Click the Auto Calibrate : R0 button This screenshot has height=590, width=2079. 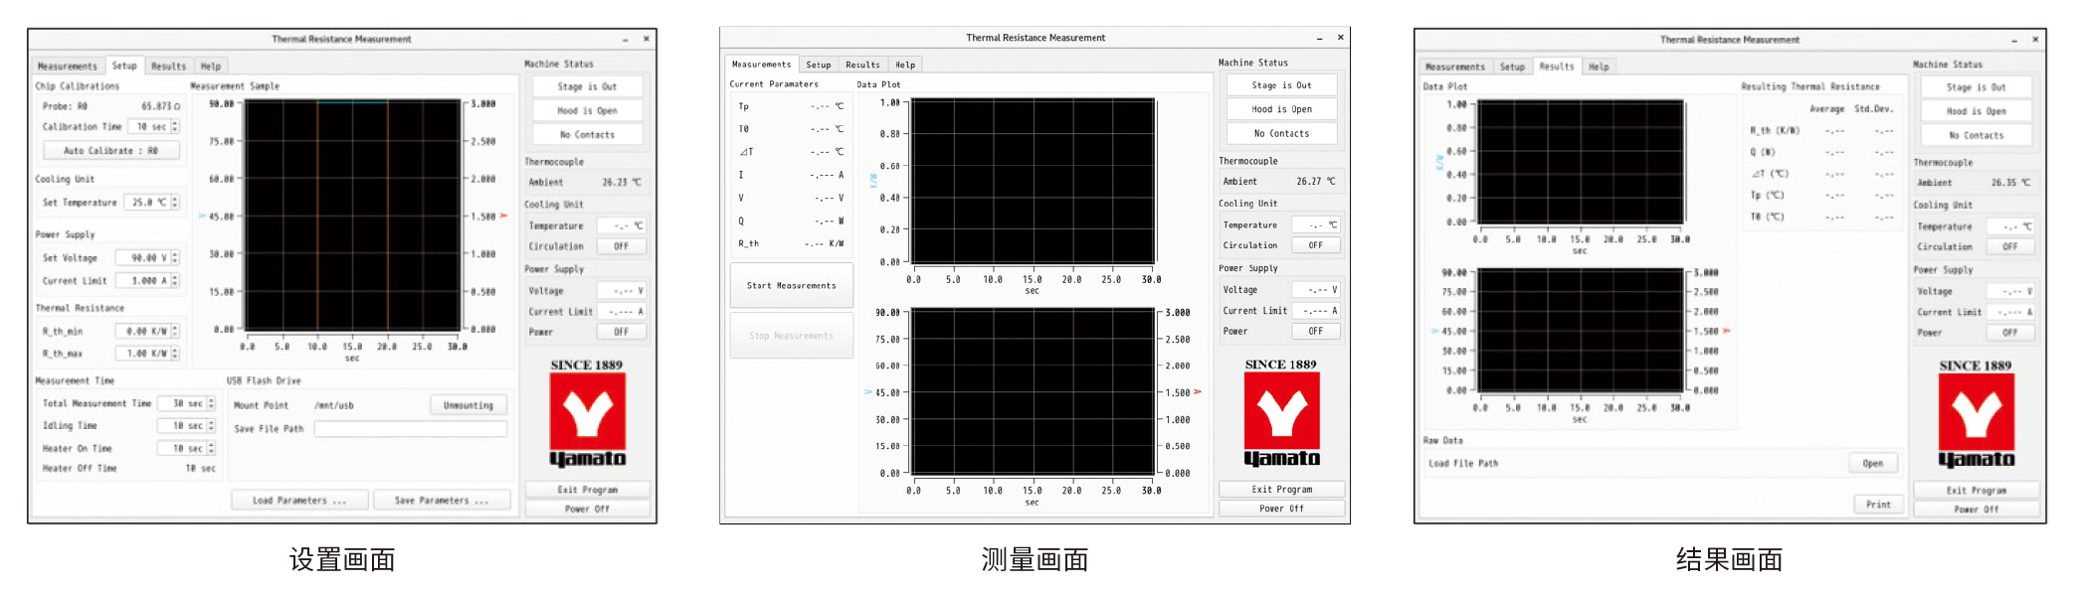111,151
